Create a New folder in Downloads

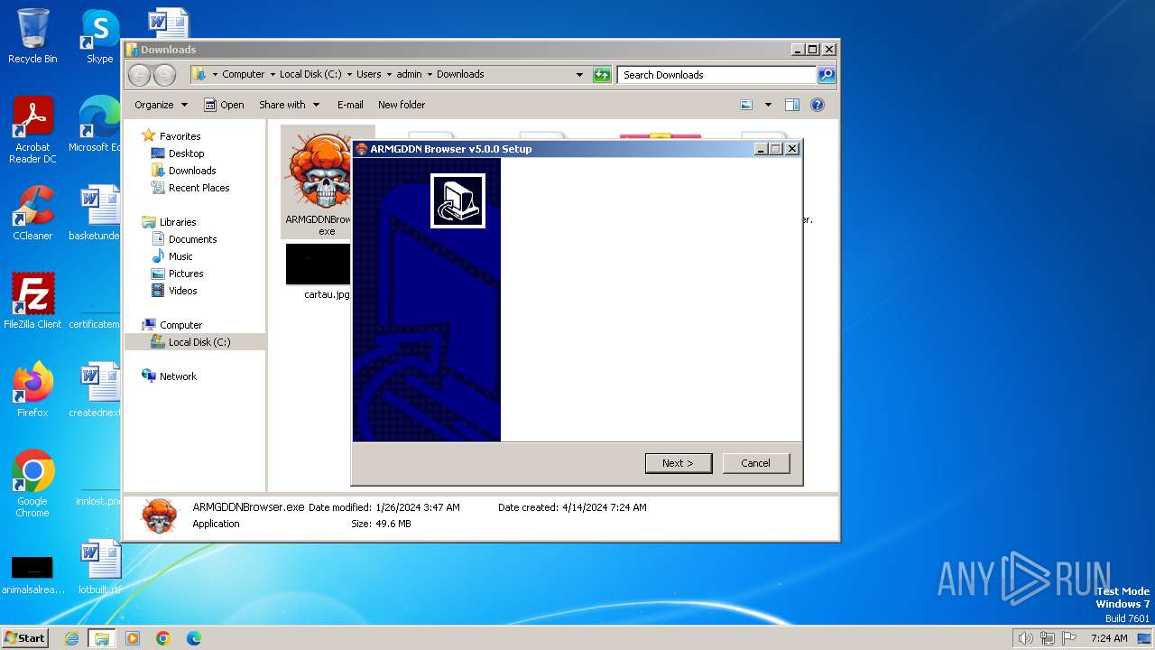tap(402, 105)
